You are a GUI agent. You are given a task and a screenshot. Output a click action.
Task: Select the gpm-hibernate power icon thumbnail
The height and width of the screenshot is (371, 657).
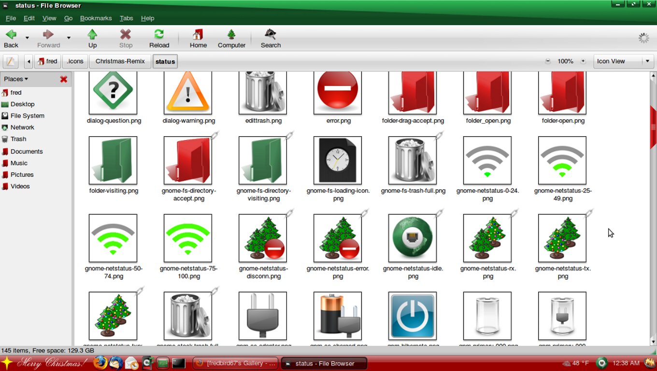[x=413, y=315]
